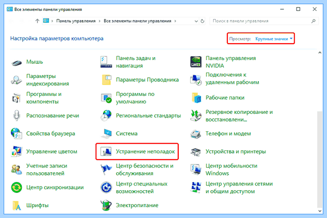
Task: Open the Центр мобильности Windows icon
Action: (196, 169)
